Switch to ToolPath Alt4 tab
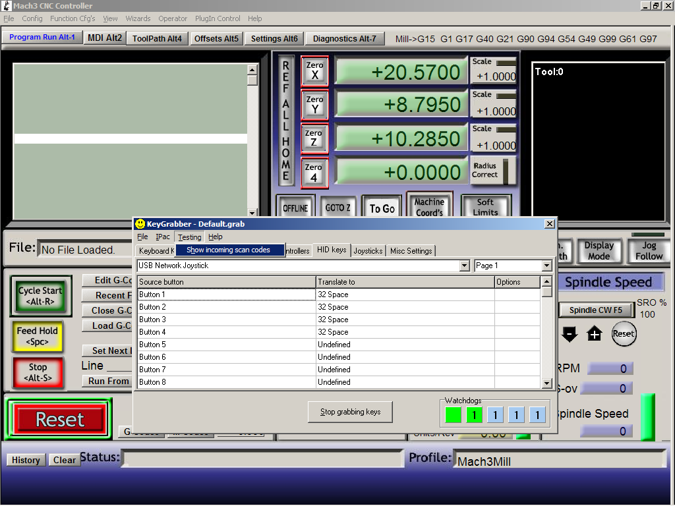The width and height of the screenshot is (675, 506). [157, 38]
